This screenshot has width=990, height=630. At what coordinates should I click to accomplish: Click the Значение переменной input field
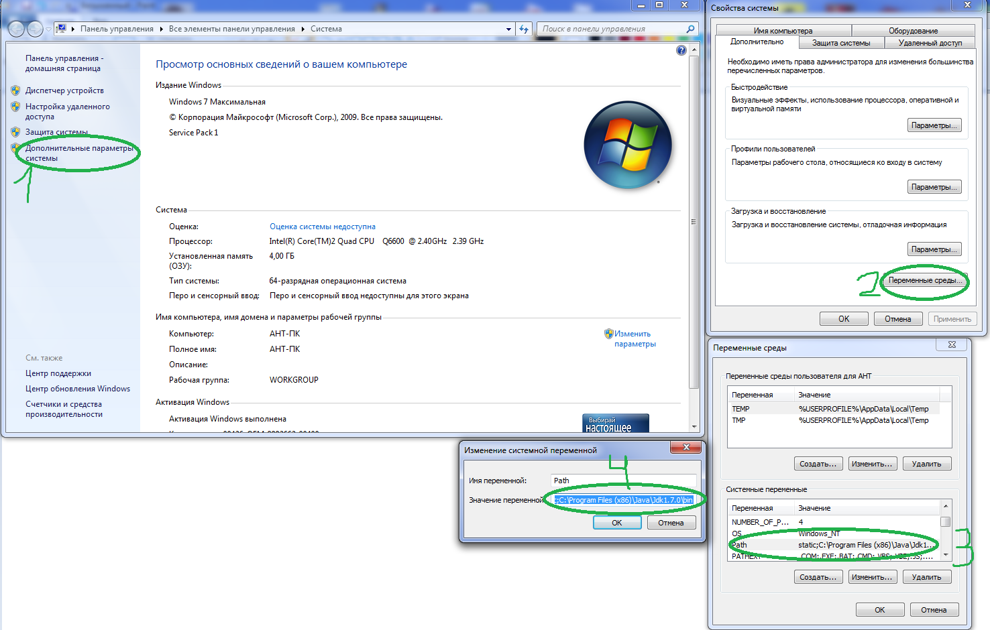tap(623, 500)
